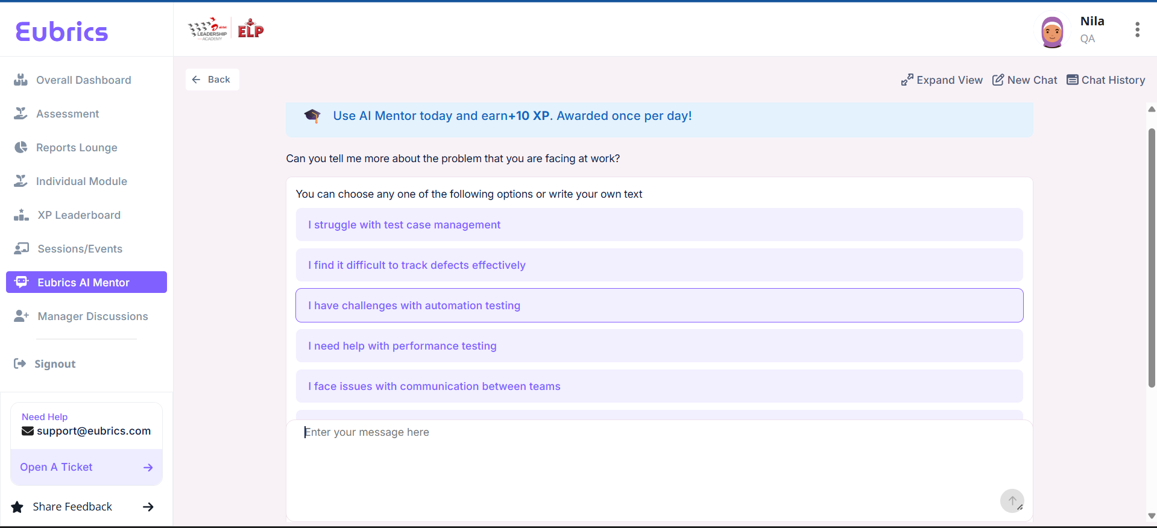The width and height of the screenshot is (1157, 528).
Task: Click the Open A Ticket button
Action: (x=86, y=467)
